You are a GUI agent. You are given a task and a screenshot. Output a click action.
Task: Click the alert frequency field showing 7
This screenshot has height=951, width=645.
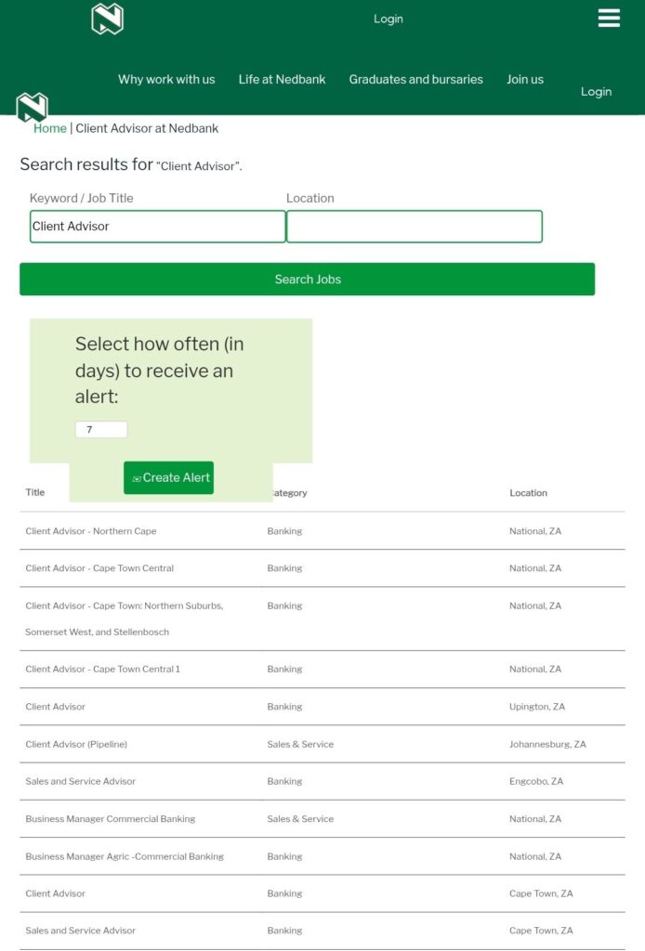(x=100, y=429)
